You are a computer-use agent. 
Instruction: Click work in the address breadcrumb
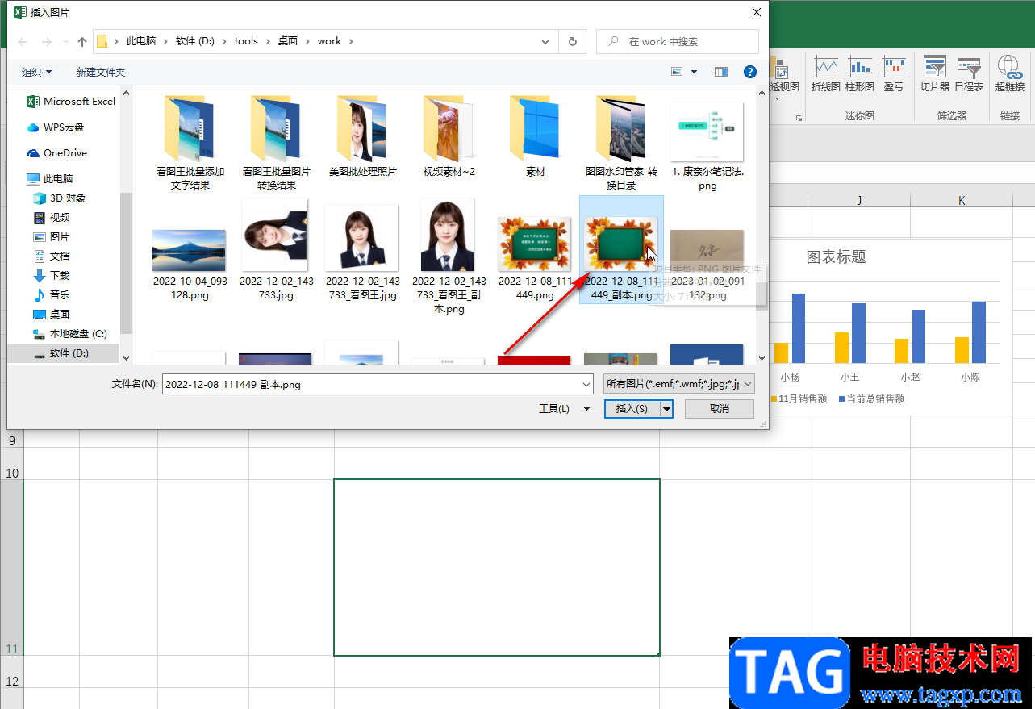[329, 41]
